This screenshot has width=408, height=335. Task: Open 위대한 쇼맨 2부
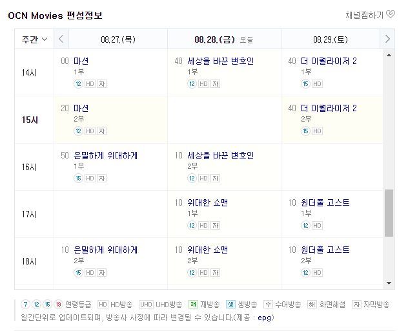[x=207, y=250]
